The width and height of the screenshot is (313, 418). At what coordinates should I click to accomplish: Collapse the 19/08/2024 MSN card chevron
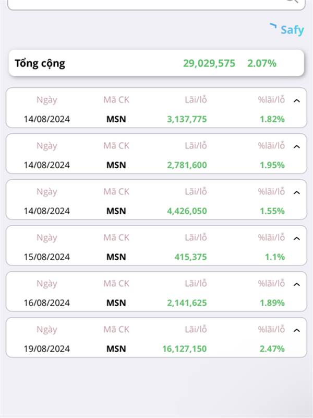[296, 330]
